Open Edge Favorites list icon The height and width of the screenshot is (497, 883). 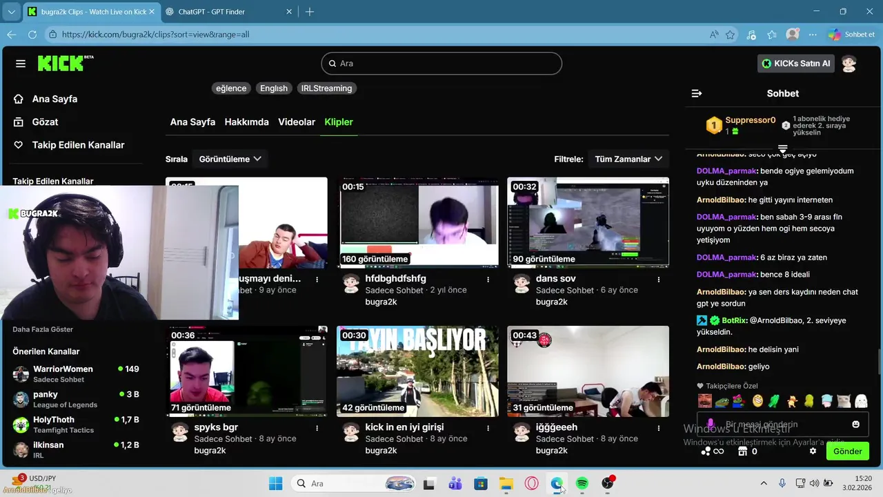point(772,35)
